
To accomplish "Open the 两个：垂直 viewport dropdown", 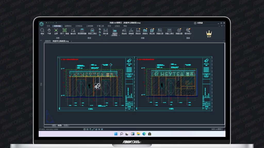I will click(x=64, y=35).
